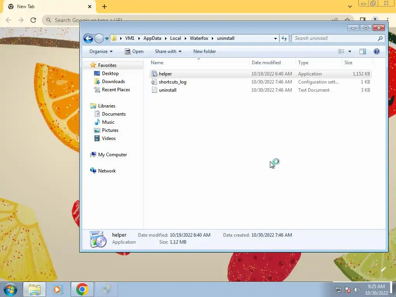Click the Chrome New Tab tab
The image size is (396, 297).
click(49, 7)
